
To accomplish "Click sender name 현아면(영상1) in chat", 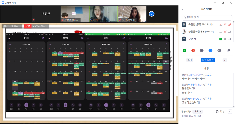I will (x=194, y=99).
